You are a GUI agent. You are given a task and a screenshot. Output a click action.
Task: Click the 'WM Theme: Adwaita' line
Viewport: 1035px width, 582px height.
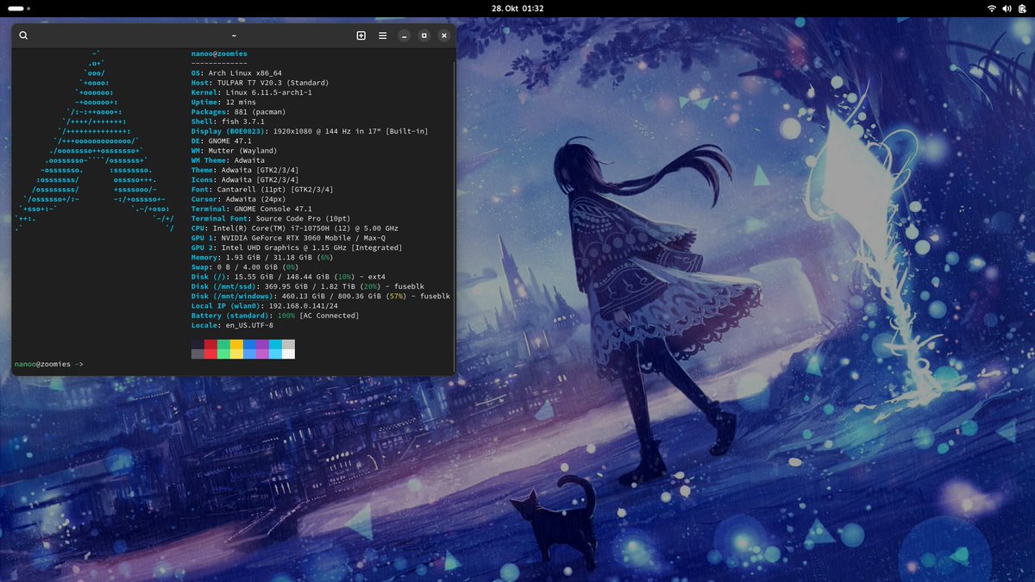pos(228,160)
